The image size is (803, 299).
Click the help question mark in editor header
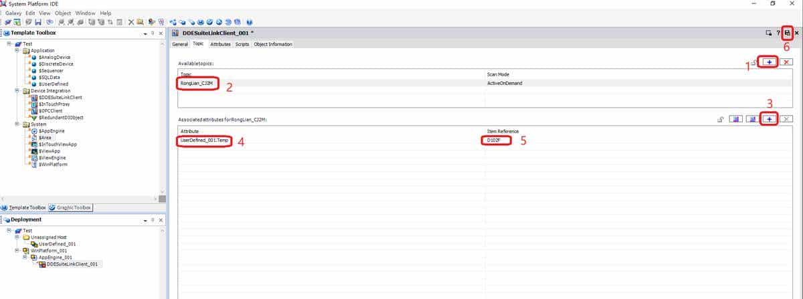click(778, 33)
